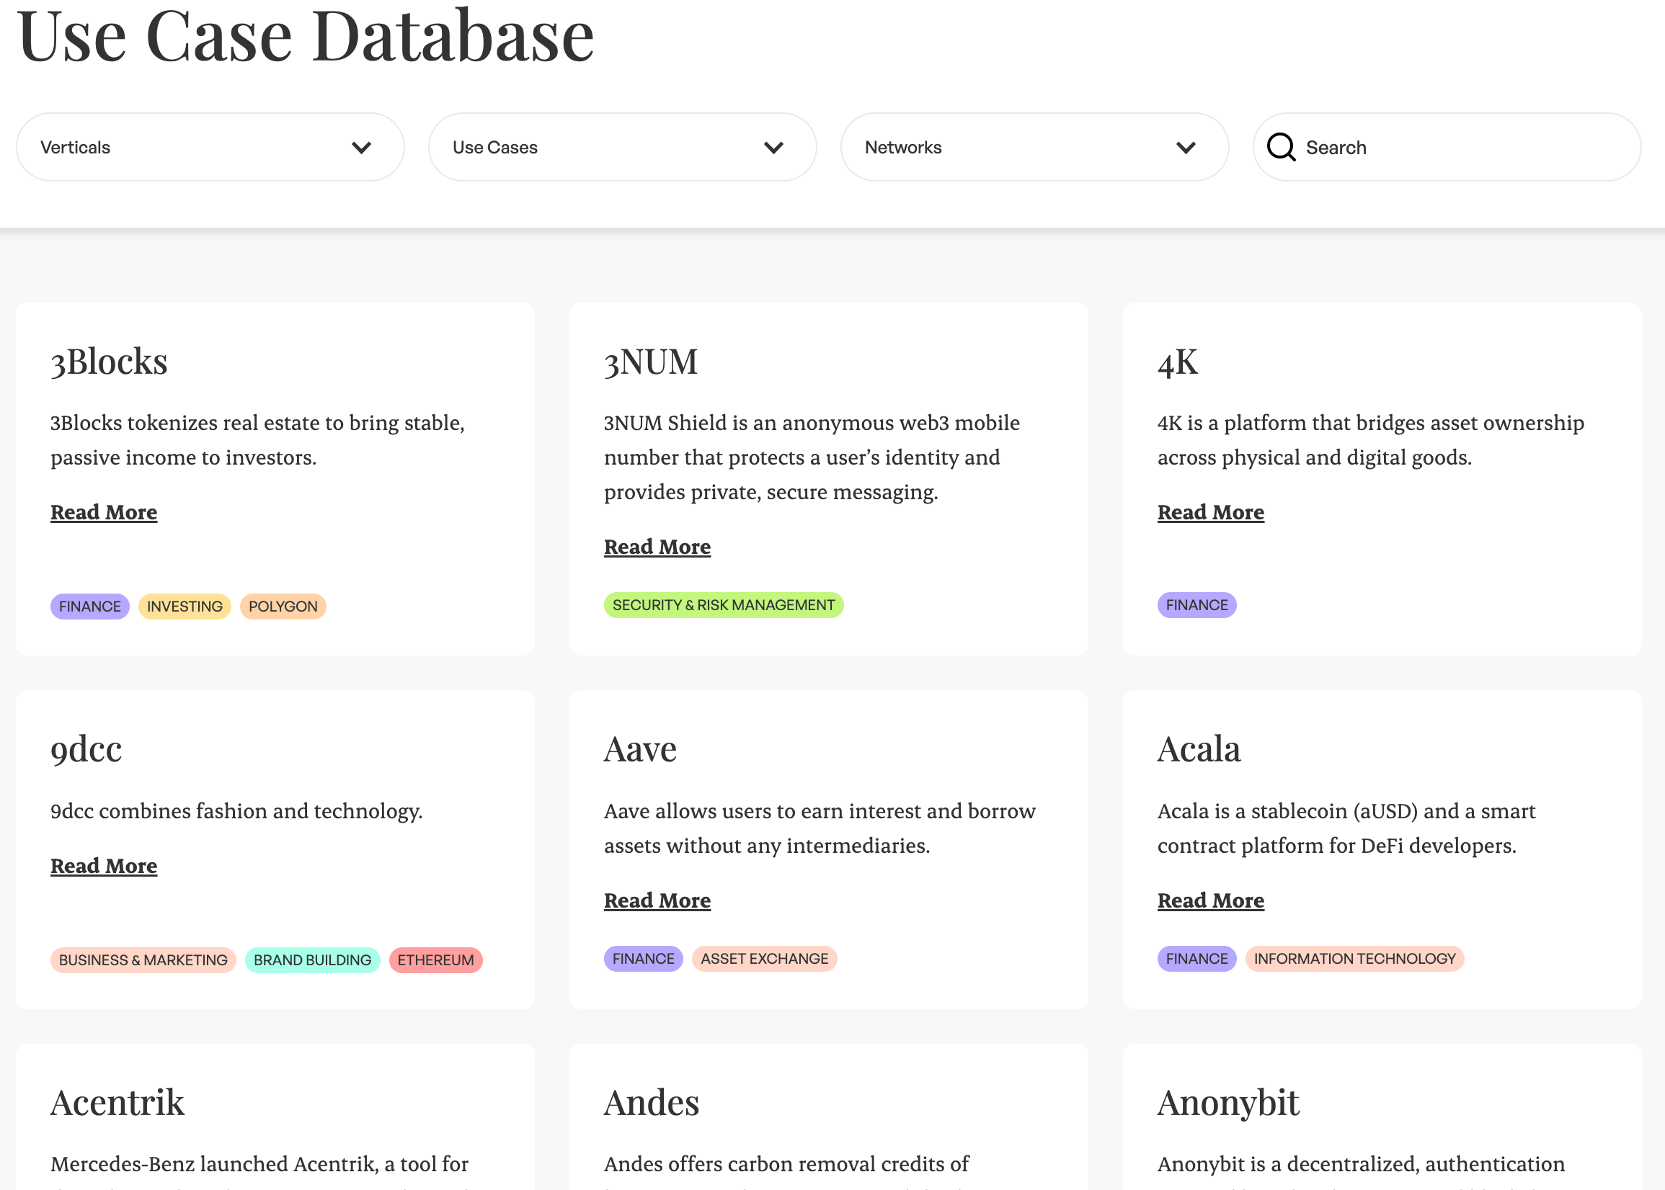Image resolution: width=1665 pixels, height=1190 pixels.
Task: Open Read More link for 3Blocks
Action: [x=103, y=512]
